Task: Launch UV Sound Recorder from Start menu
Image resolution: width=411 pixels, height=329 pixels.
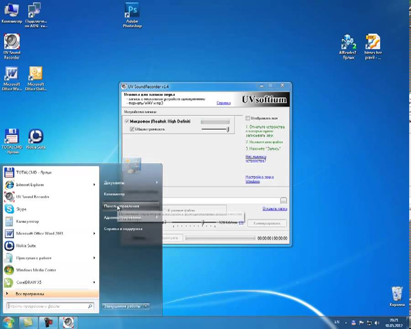Action: pos(51,197)
